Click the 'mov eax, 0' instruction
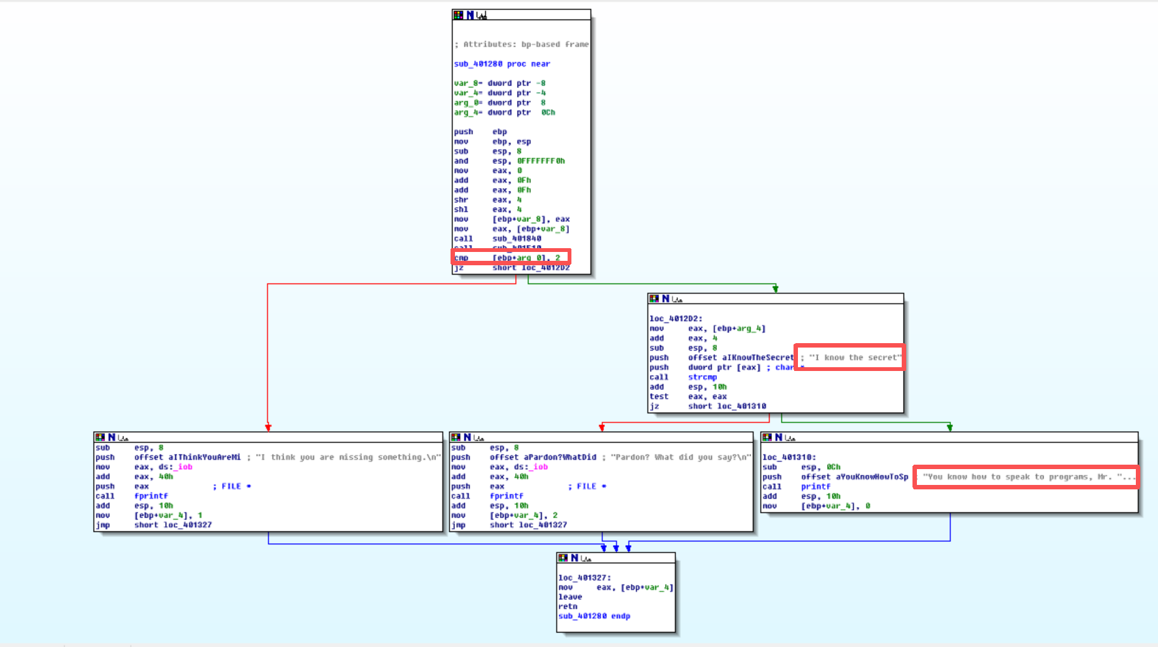This screenshot has width=1158, height=647. pyautogui.click(x=488, y=171)
